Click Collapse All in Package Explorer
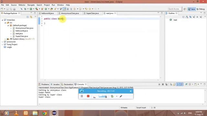The height and width of the screenshot is (116, 207). pos(28,17)
